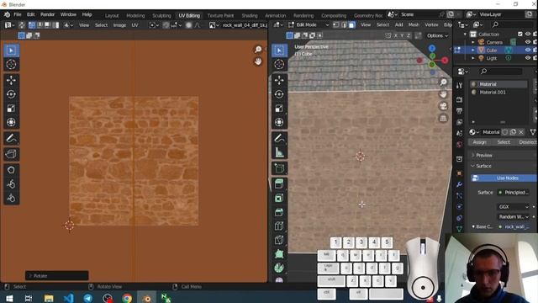
Task: Open the Help menu
Action: [x=87, y=14]
